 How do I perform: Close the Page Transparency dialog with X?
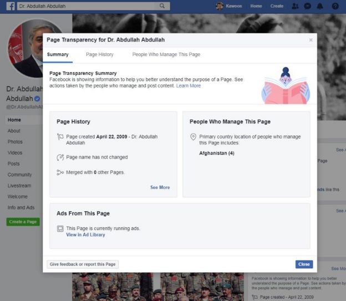click(x=311, y=40)
